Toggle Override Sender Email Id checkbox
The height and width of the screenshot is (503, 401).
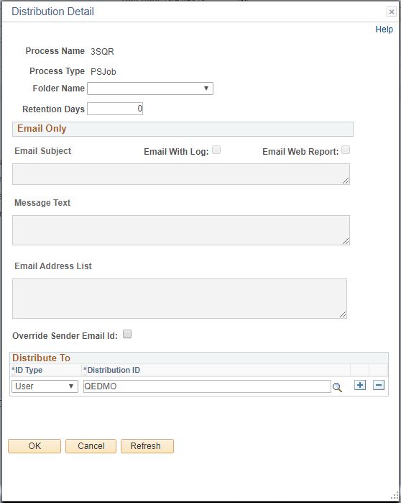(x=127, y=335)
